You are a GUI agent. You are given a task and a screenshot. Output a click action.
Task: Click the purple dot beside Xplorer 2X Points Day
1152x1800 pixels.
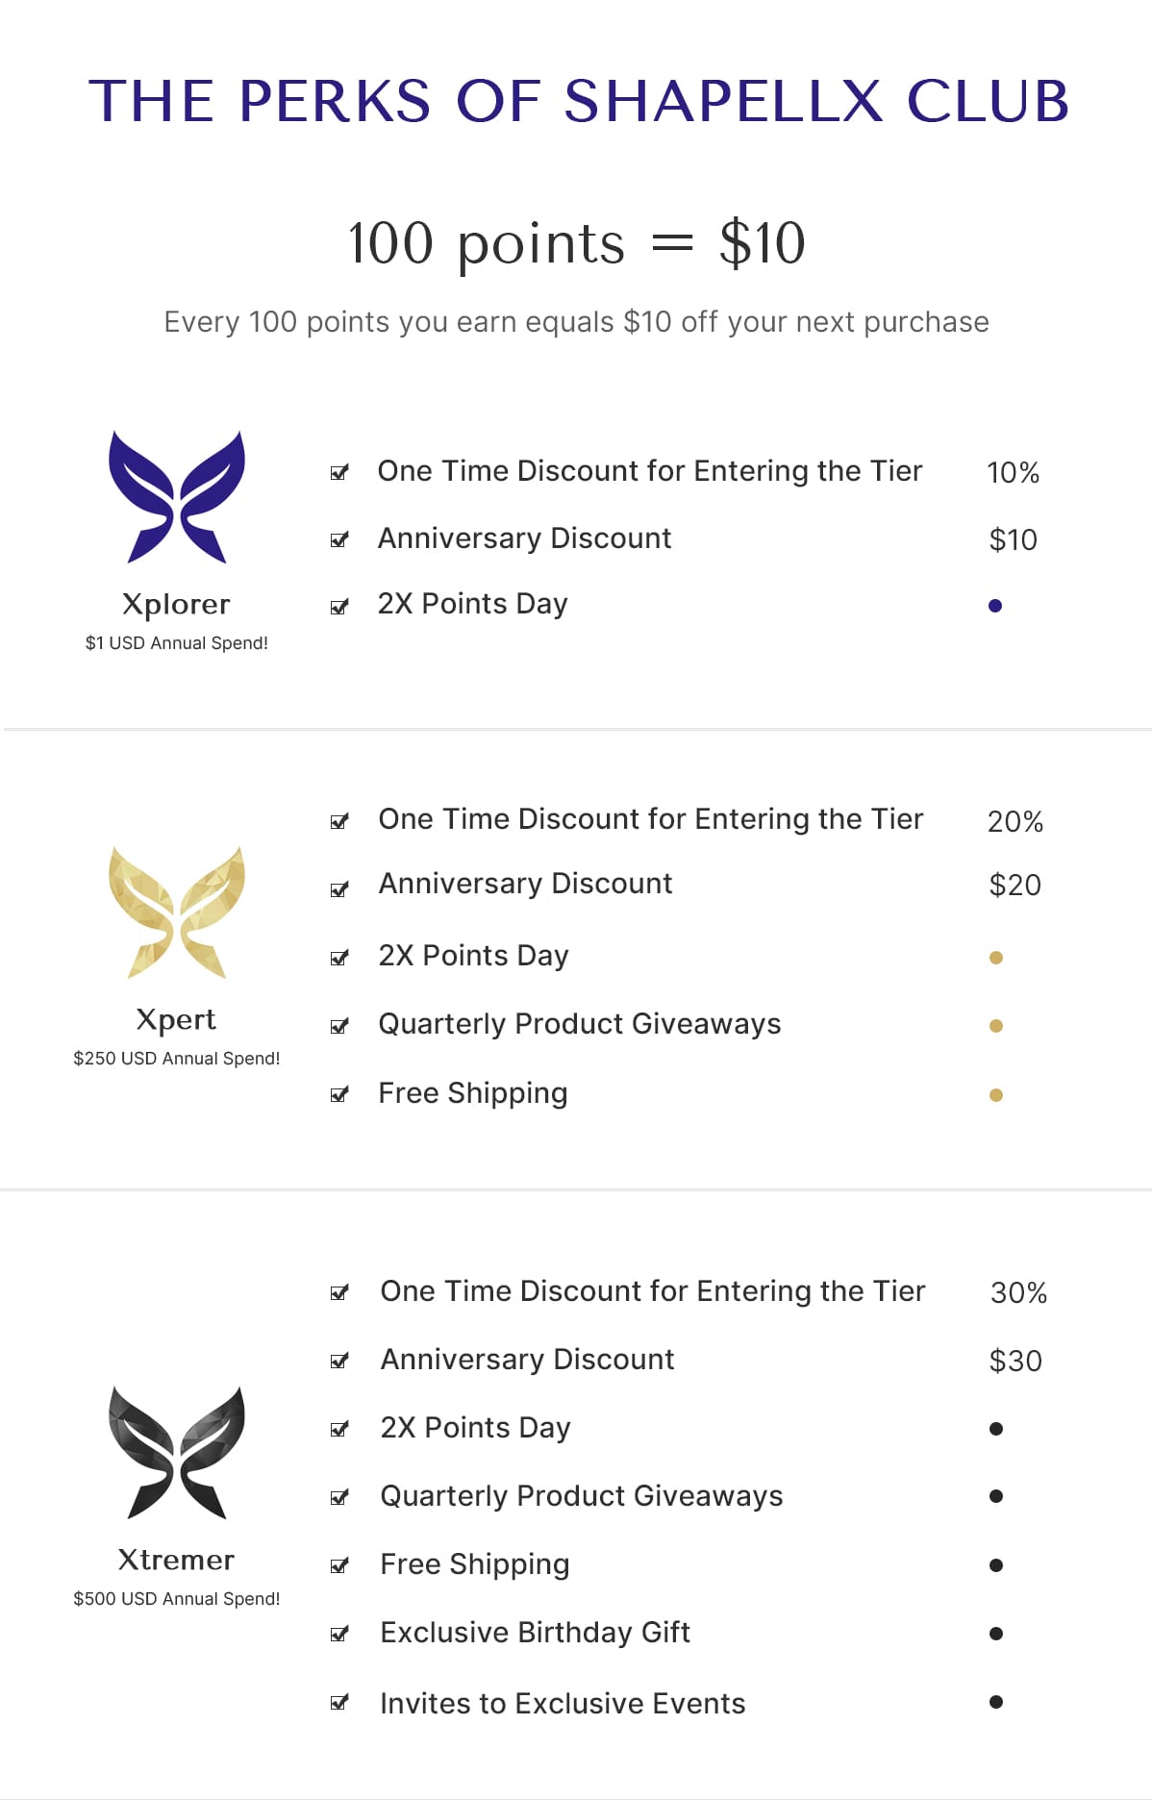pos(995,606)
